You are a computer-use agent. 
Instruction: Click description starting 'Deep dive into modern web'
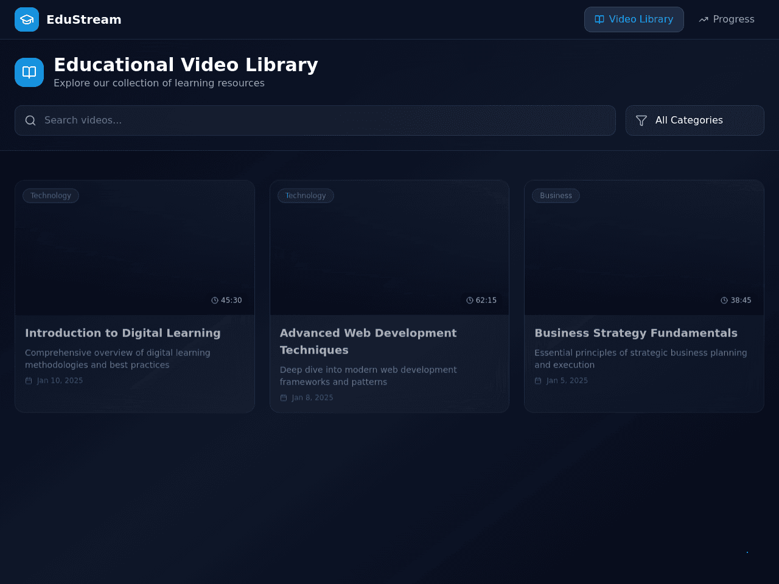point(368,376)
